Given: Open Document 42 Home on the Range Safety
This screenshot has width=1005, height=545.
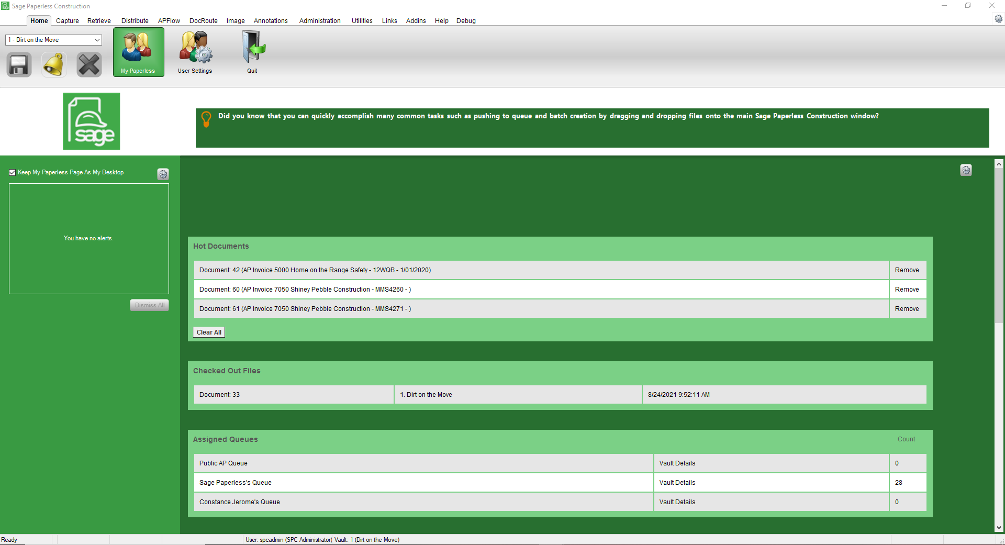Looking at the screenshot, I should (541, 270).
